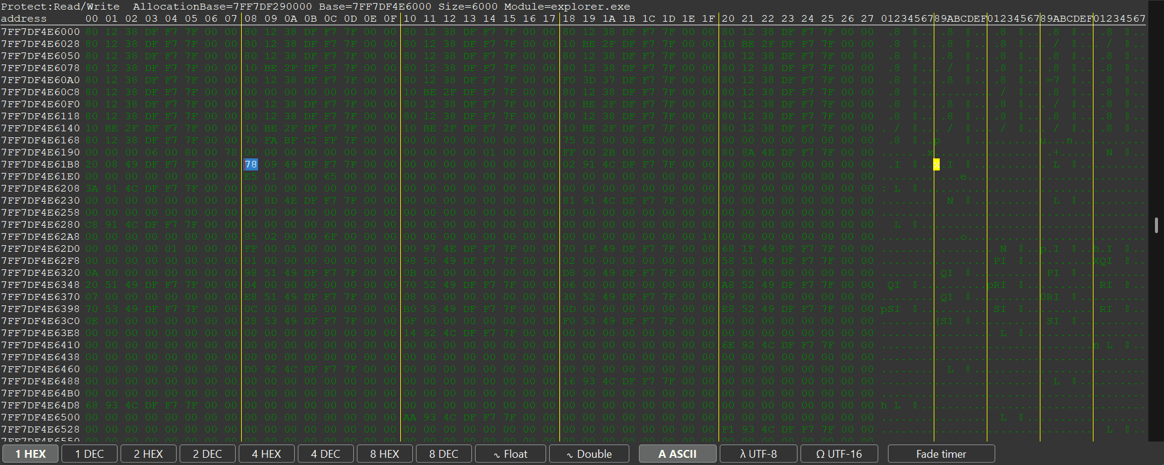Switch display to 1 HEX mode
This screenshot has width=1164, height=465.
coord(30,454)
